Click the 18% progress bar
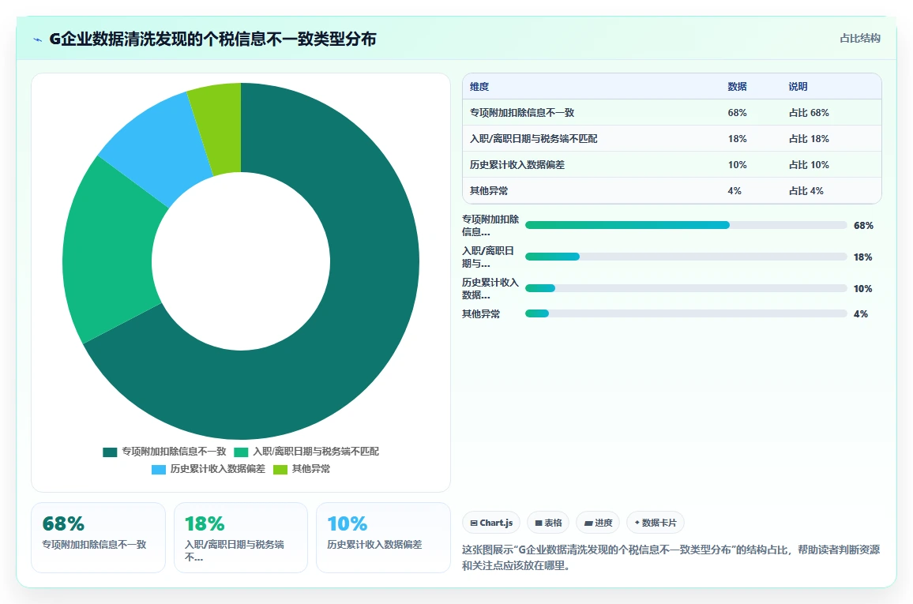 coord(686,257)
